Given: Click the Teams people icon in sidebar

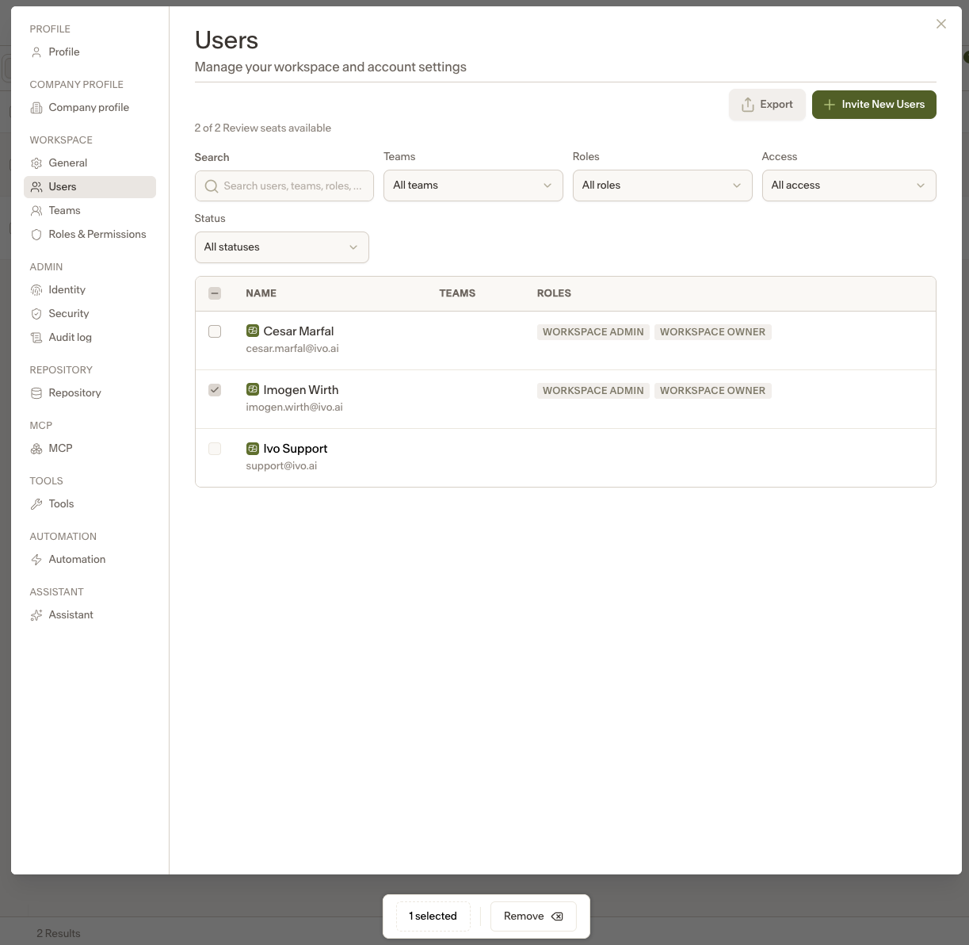Looking at the screenshot, I should 36,211.
